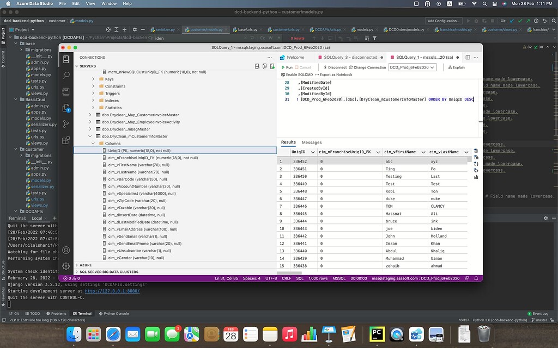Select the SQLQuery_3 disconnected tab
Viewport: 558px width, 348px height.
point(350,57)
